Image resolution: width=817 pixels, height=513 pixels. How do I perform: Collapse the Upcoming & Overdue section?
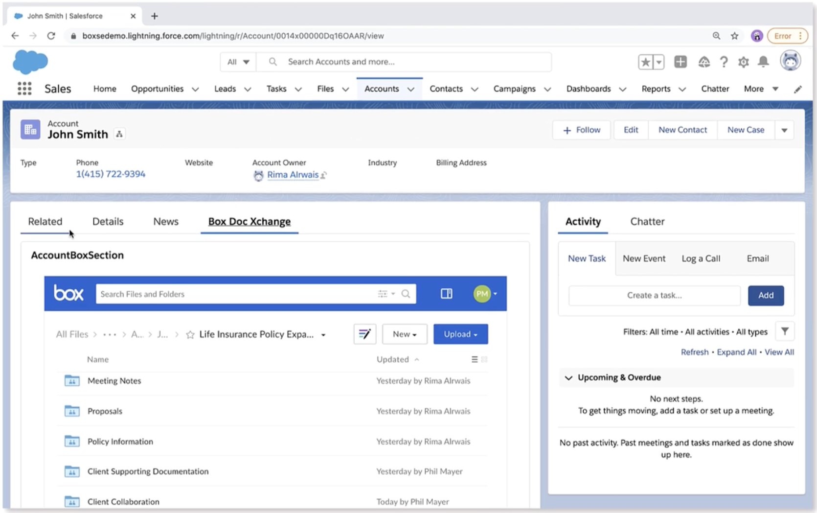click(568, 377)
